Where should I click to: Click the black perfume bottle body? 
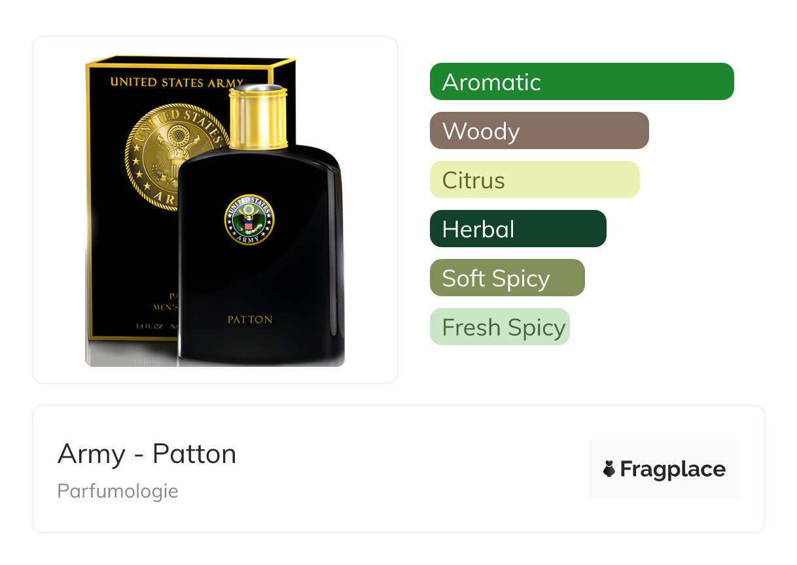[x=260, y=255]
